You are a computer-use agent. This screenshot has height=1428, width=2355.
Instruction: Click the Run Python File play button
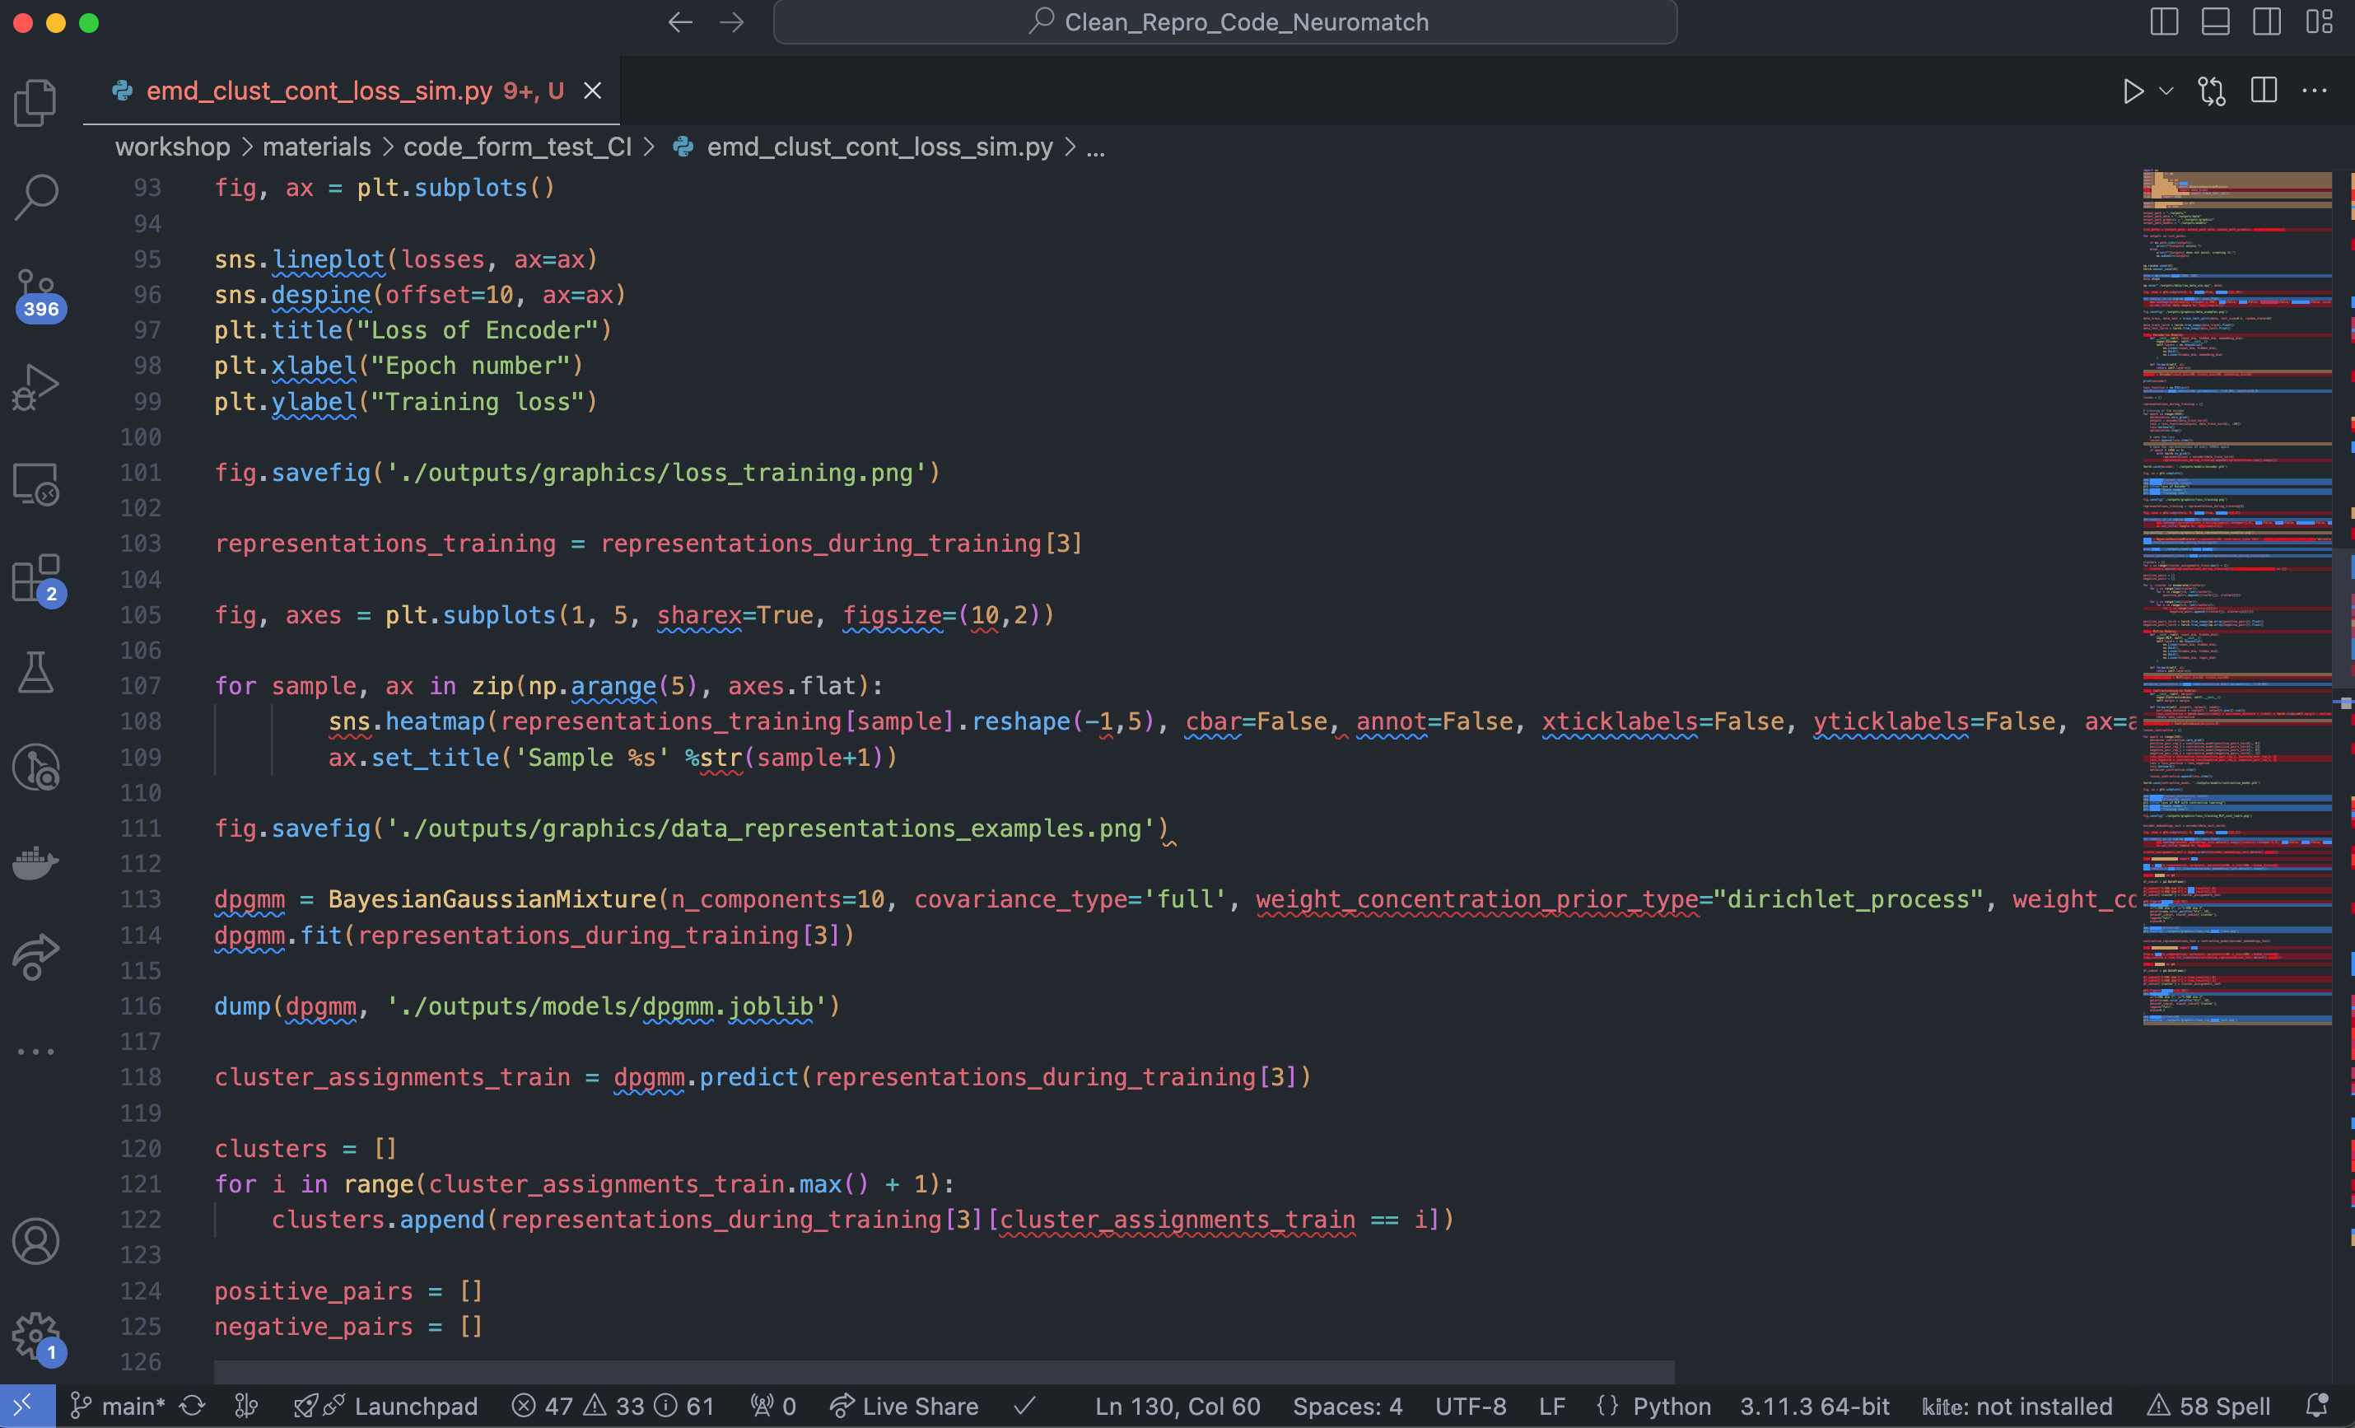[x=2133, y=91]
